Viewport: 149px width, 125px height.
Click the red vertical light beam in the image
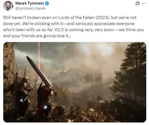pos(39,61)
